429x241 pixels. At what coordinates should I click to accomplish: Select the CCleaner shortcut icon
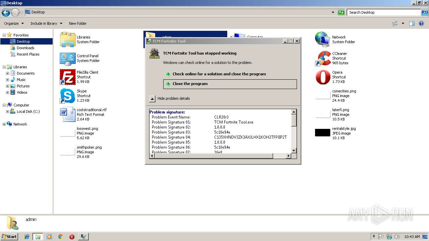tap(323, 58)
